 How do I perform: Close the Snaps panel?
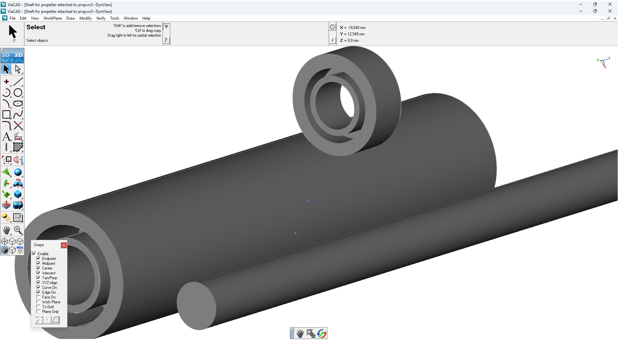point(64,245)
